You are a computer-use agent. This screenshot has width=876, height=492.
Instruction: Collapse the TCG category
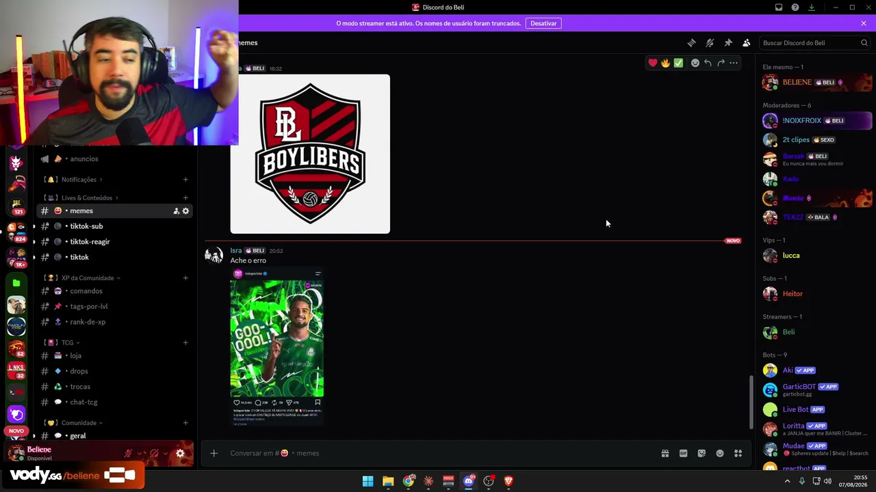point(62,342)
